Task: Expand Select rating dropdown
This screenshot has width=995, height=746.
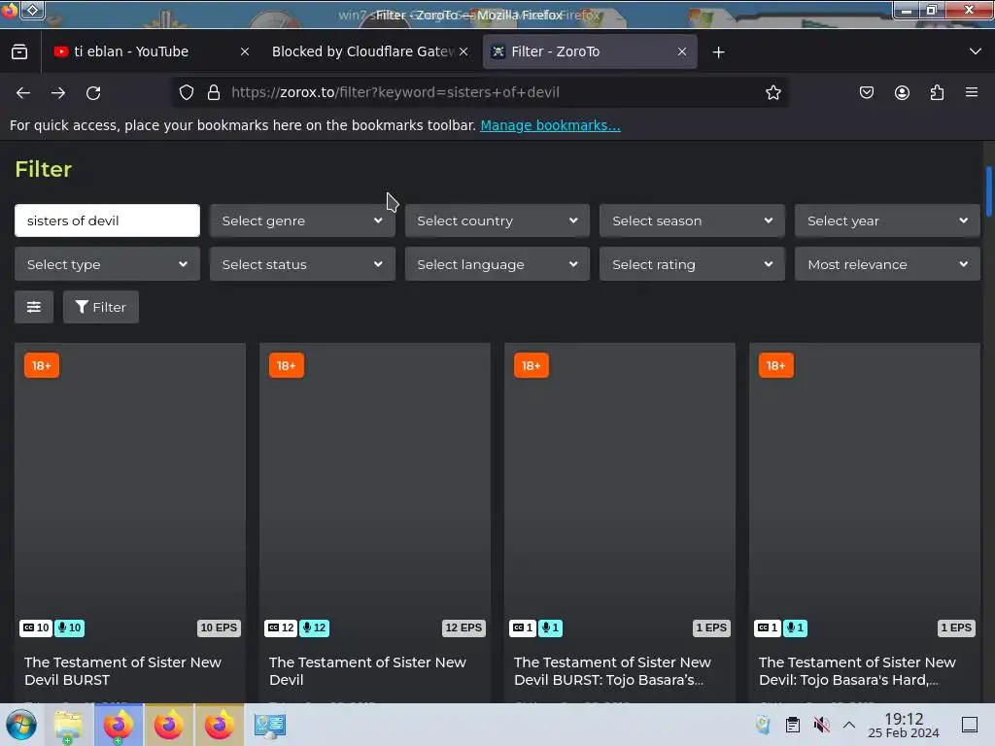Action: pos(692,264)
